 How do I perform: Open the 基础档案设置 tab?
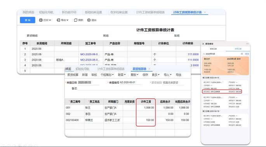point(93,12)
